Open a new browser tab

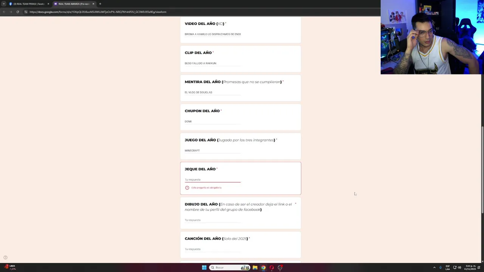pyautogui.click(x=100, y=4)
